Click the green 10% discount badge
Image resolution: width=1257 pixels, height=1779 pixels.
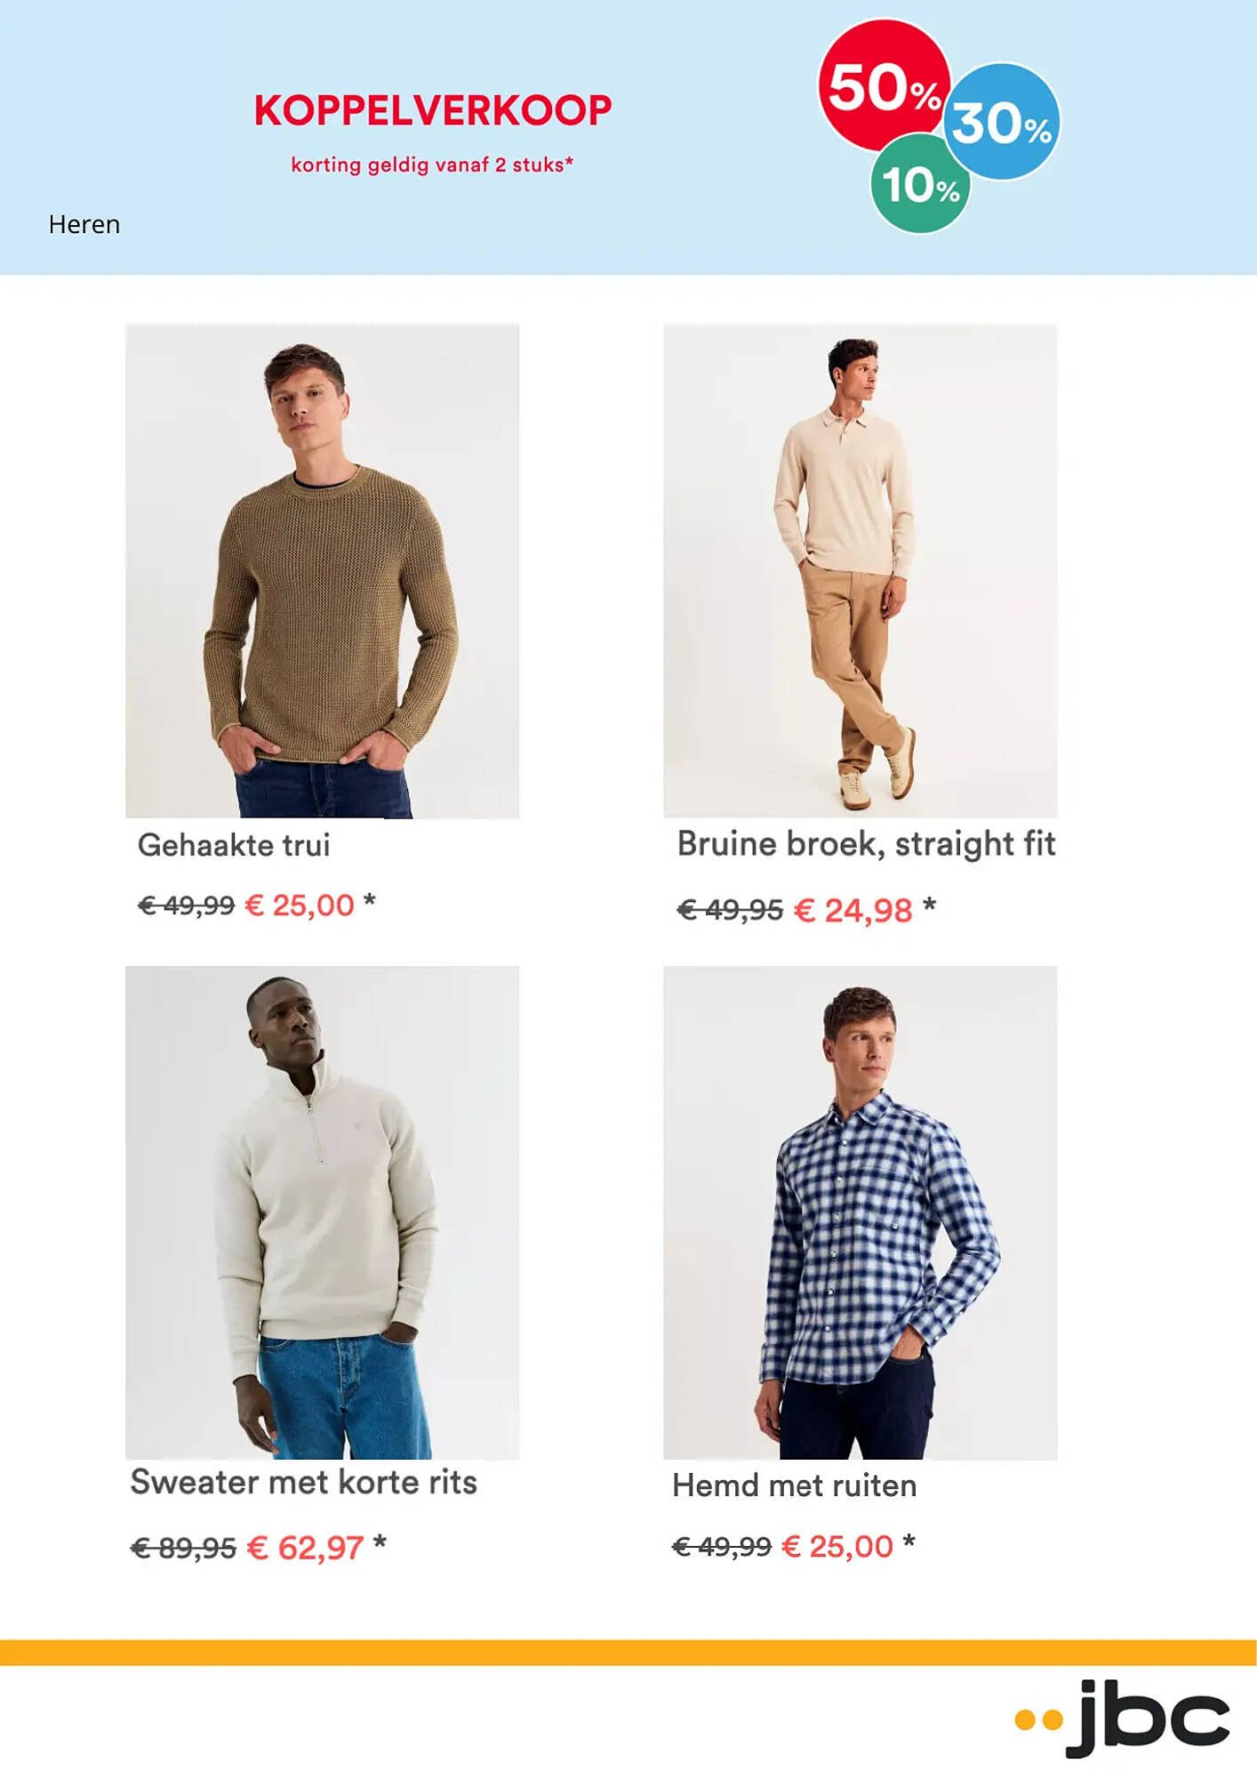point(920,184)
